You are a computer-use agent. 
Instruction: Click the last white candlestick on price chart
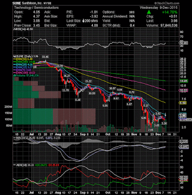click(166, 114)
